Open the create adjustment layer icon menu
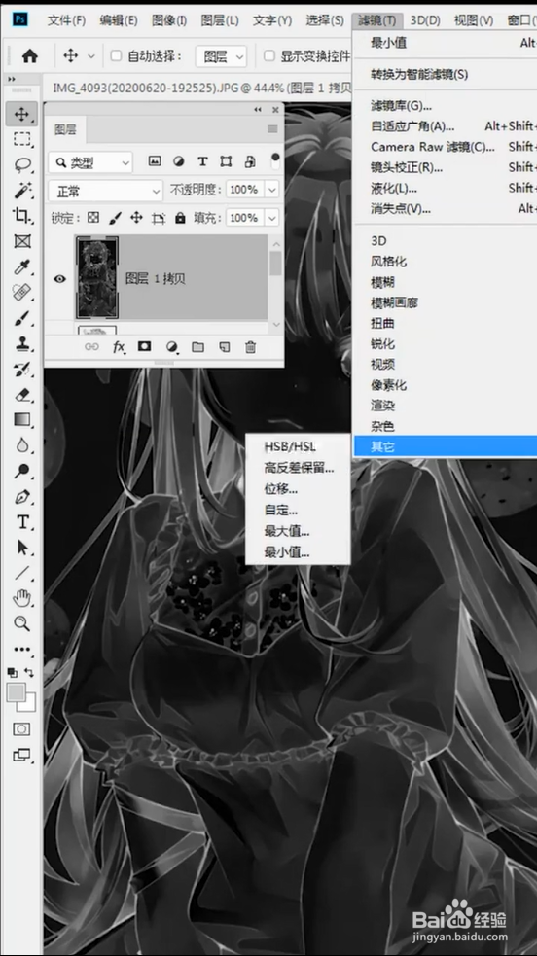This screenshot has height=956, width=537. tap(172, 347)
